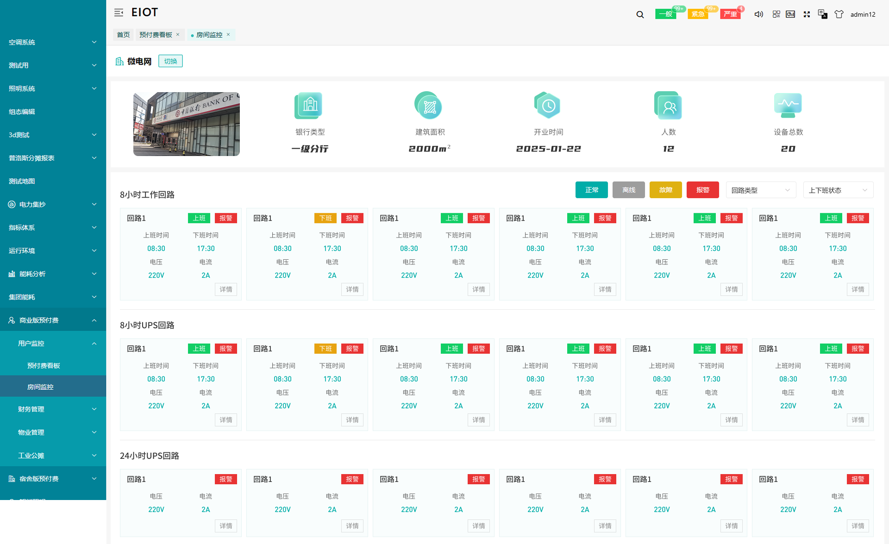Viewport: 889px width, 544px height.
Task: Expand the 3d测试 sidebar menu
Action: (x=53, y=135)
